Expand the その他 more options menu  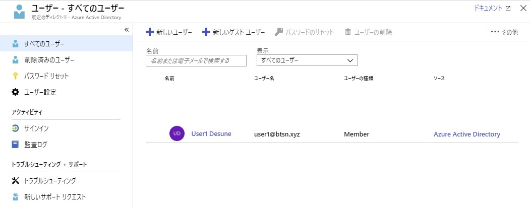(x=504, y=32)
